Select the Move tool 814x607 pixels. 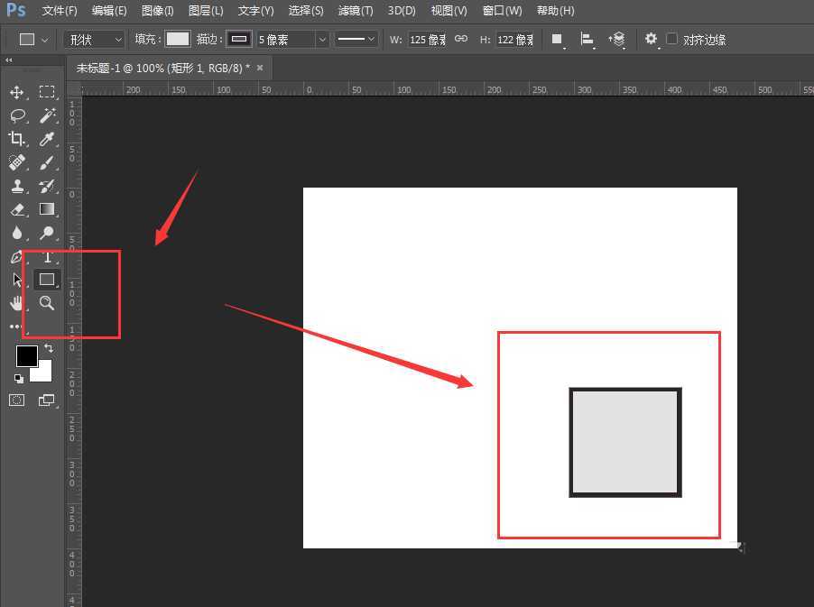(16, 92)
